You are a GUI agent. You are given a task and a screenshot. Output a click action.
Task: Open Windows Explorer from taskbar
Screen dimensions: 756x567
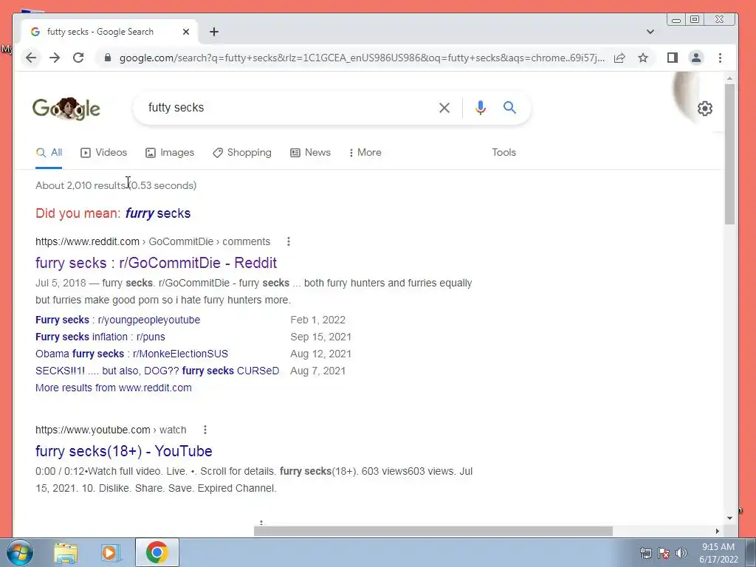coord(66,552)
